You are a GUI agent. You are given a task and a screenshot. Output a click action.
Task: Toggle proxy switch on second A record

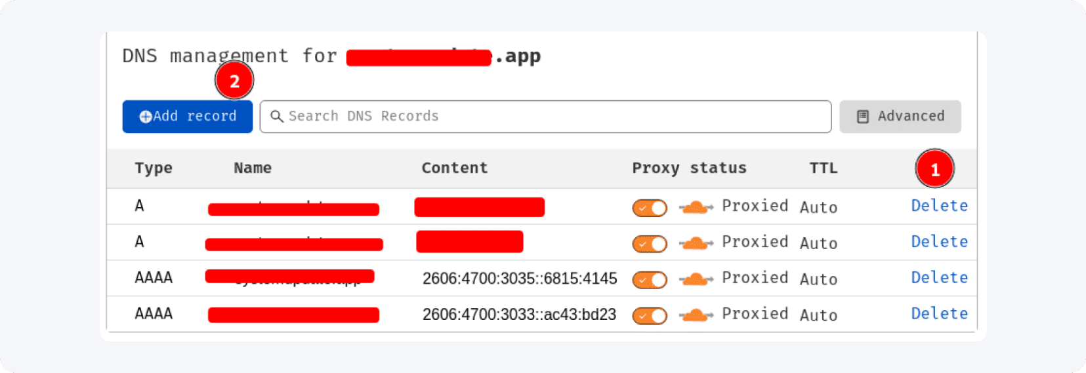(650, 244)
